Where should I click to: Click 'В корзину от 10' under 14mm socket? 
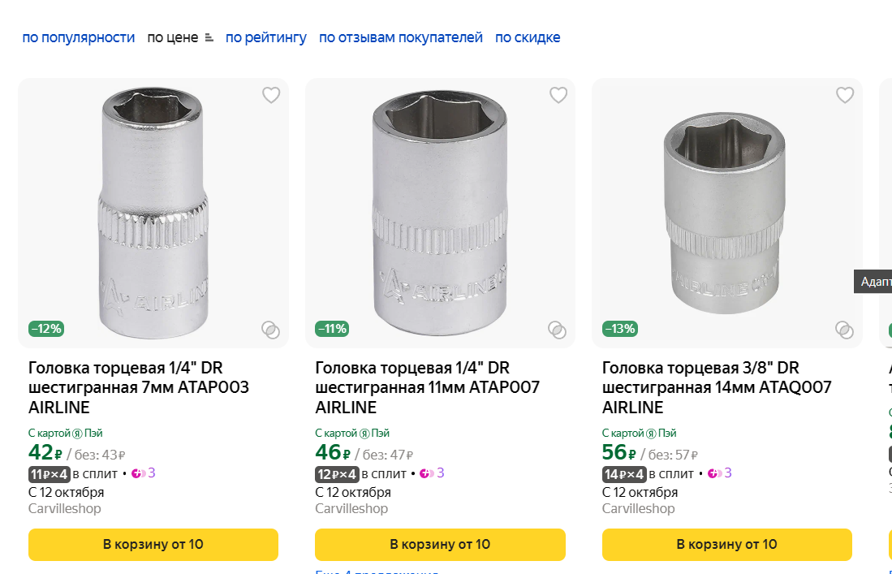coord(726,544)
